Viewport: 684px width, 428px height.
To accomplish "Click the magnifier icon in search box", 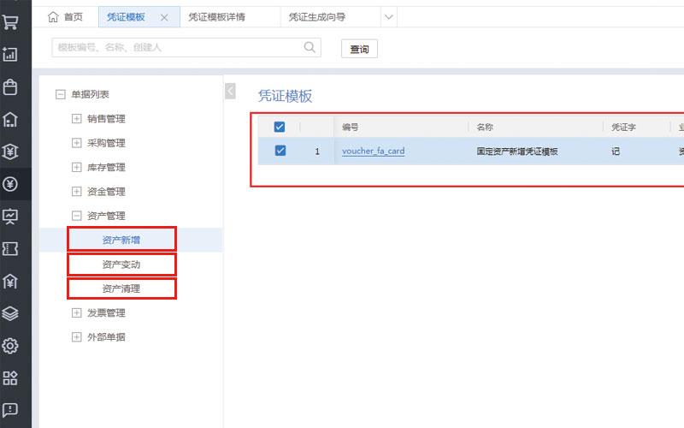I will (310, 48).
